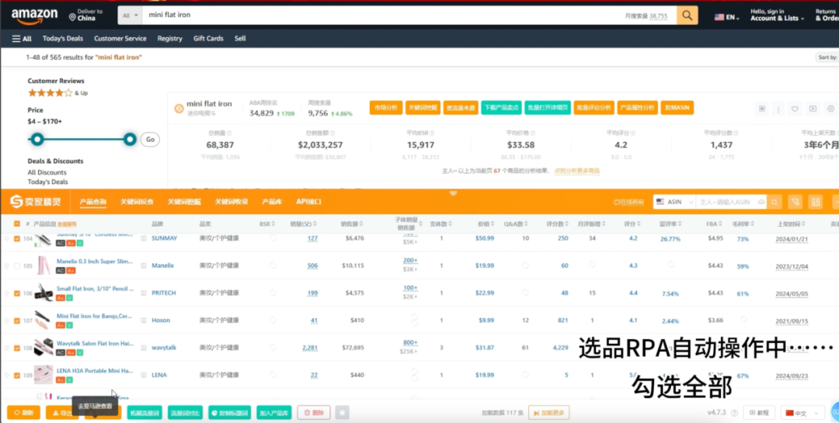Uncheck the row 106 PRITECH checkbox
Image resolution: width=839 pixels, height=423 pixels.
(x=17, y=293)
